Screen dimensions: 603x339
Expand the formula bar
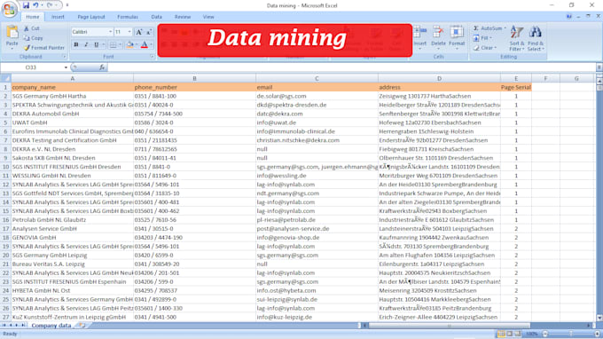[599, 67]
